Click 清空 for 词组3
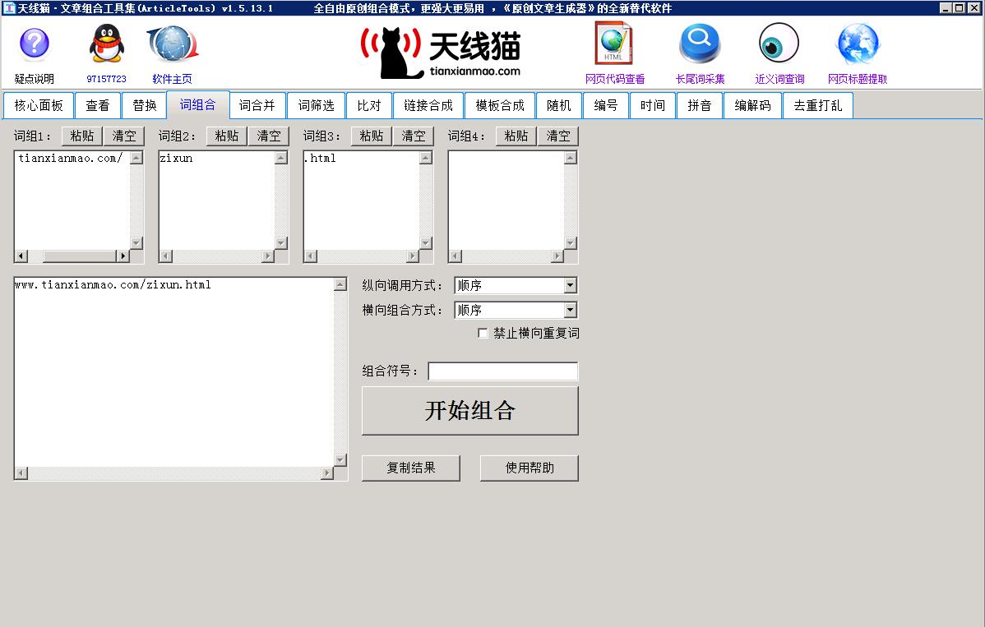 [x=414, y=136]
